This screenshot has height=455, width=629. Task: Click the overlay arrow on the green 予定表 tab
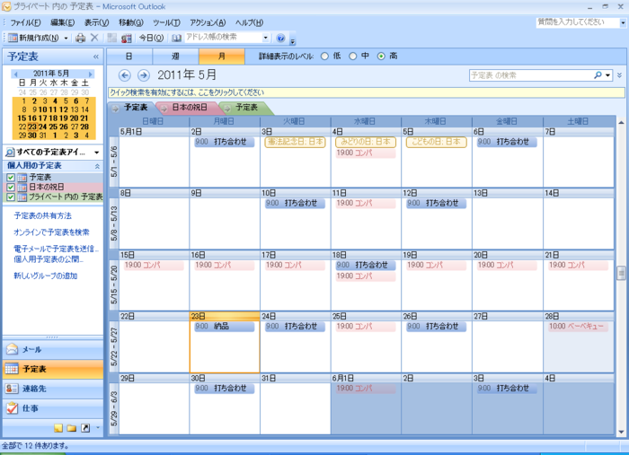coord(227,108)
